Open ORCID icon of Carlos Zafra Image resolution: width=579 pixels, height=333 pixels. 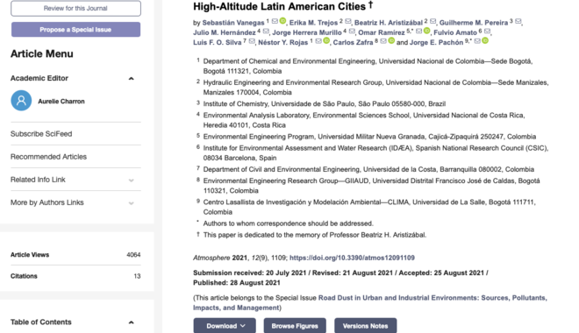click(391, 41)
